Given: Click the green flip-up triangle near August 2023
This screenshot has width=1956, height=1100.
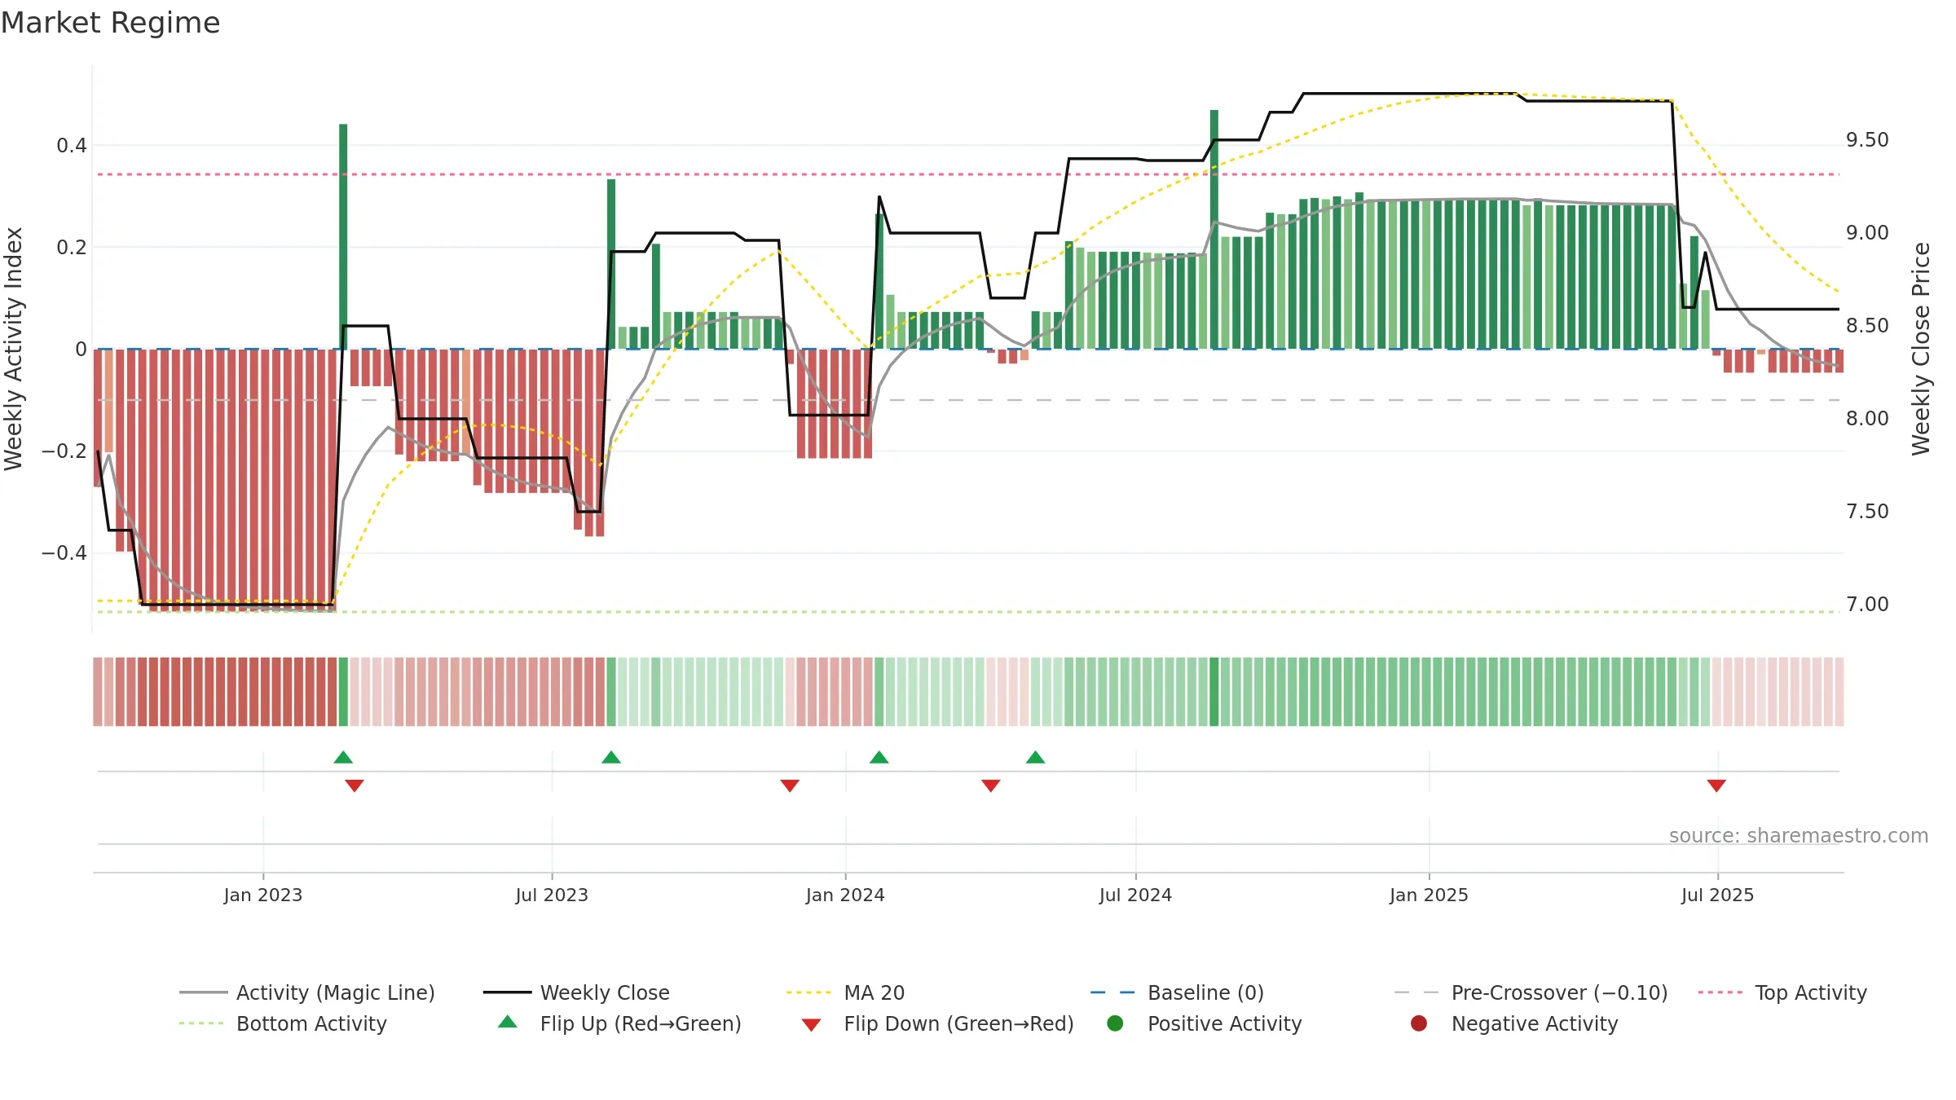Looking at the screenshot, I should point(611,757).
